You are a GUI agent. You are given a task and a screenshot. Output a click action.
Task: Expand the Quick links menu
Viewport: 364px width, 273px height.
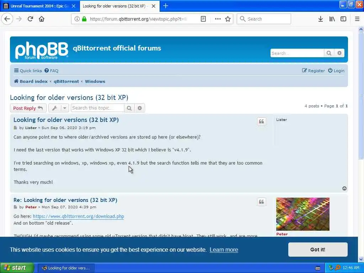(28, 71)
